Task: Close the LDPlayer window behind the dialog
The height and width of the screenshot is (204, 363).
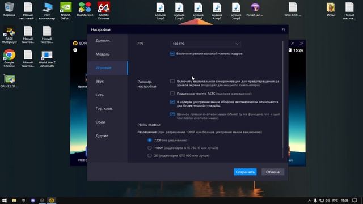Action: click(x=293, y=43)
